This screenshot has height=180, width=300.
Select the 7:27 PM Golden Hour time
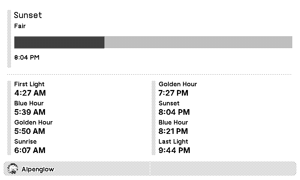174,93
